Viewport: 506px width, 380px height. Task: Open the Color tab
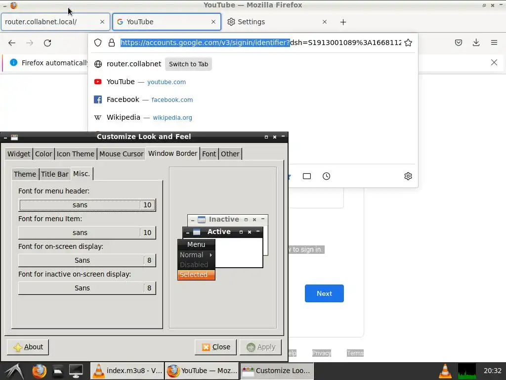pos(43,154)
